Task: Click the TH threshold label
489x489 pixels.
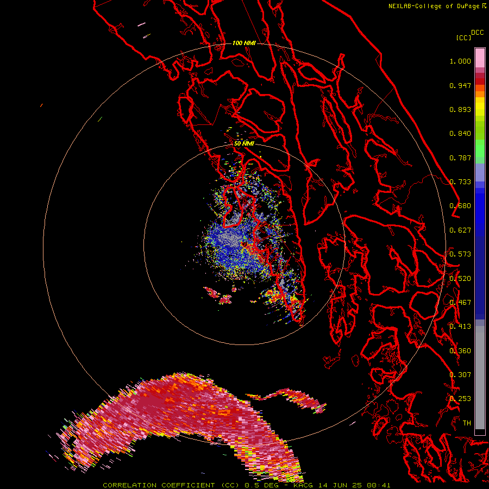Action: tap(467, 423)
